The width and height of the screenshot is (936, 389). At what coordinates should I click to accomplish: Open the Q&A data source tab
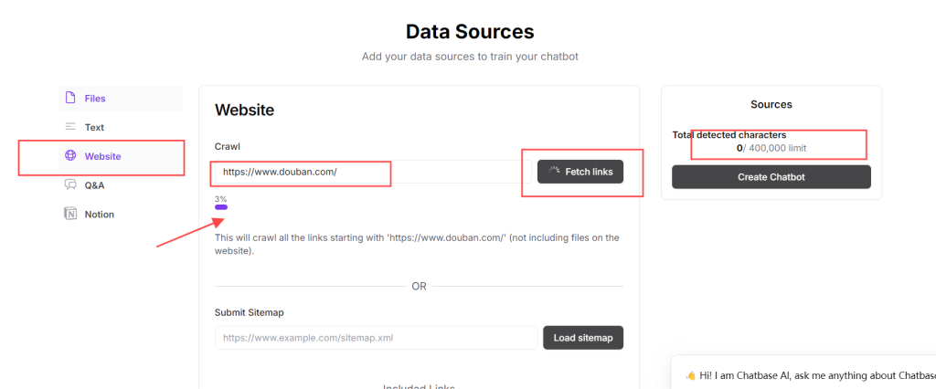(x=94, y=184)
